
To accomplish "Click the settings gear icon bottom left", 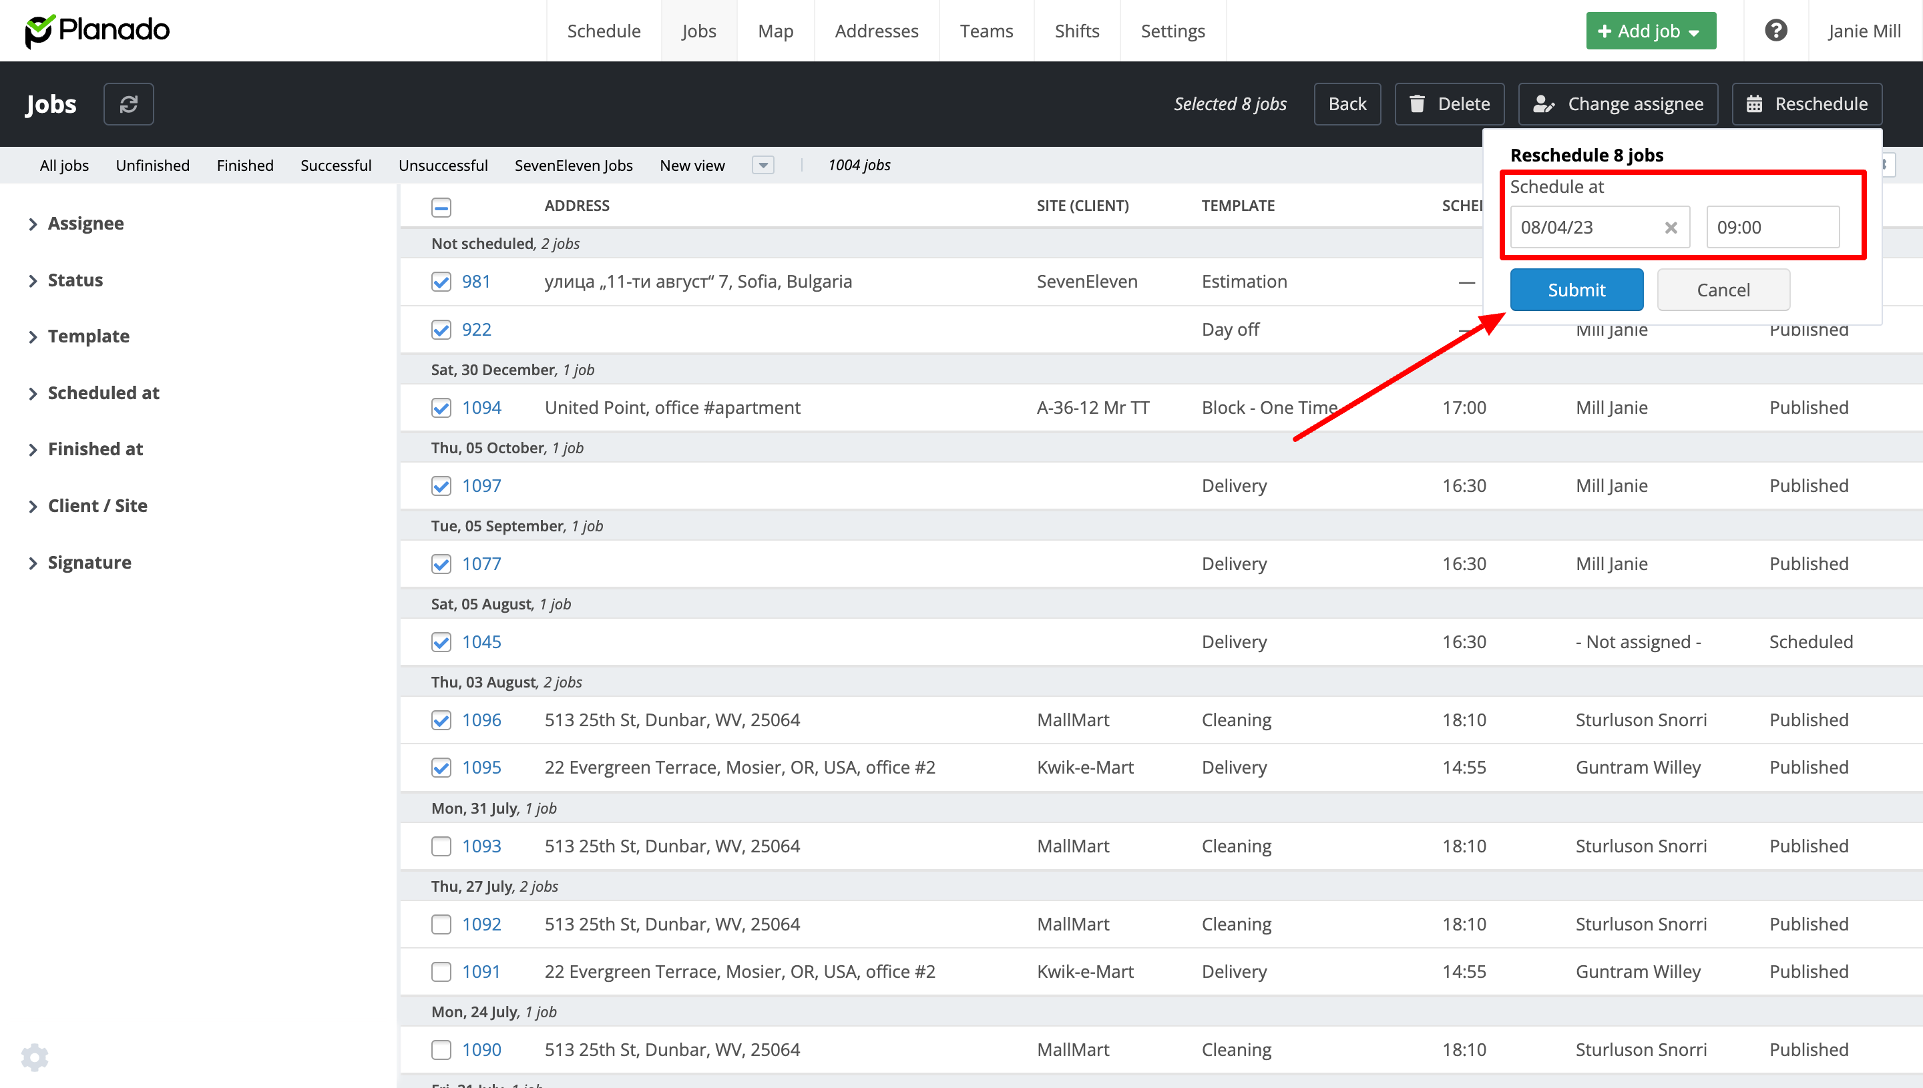I will click(34, 1057).
